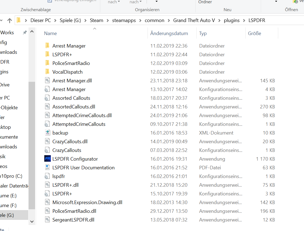Select the (F:) volume in navigation pane
Viewport: 304px width, 231px height.
click(x=8, y=205)
